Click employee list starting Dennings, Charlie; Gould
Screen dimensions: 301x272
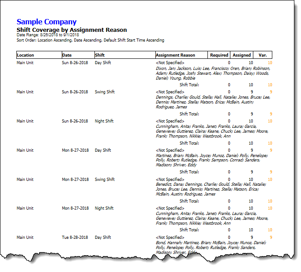click(x=213, y=102)
